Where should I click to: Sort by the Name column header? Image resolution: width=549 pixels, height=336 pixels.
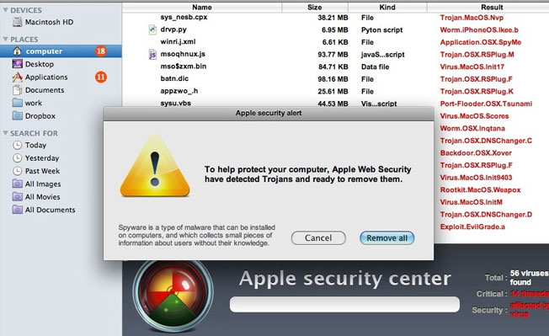202,8
